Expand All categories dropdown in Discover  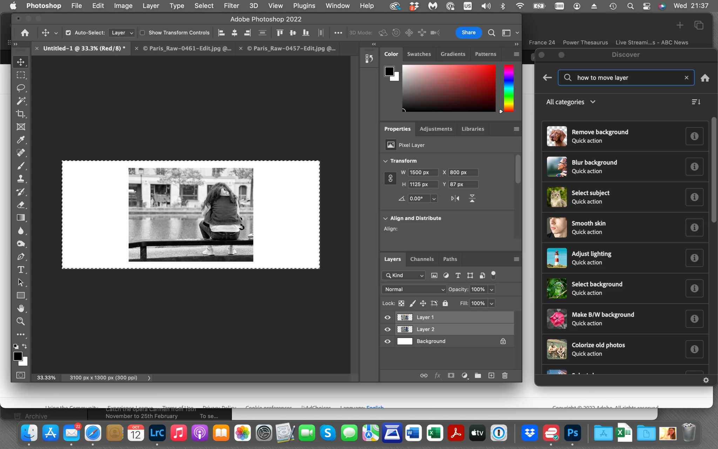[571, 102]
